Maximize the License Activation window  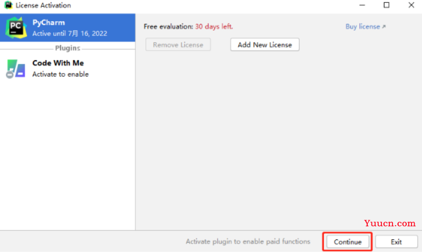pyautogui.click(x=387, y=5)
